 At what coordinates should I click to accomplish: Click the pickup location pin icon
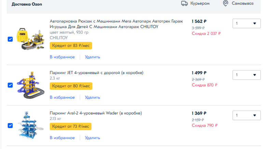[x=225, y=3]
